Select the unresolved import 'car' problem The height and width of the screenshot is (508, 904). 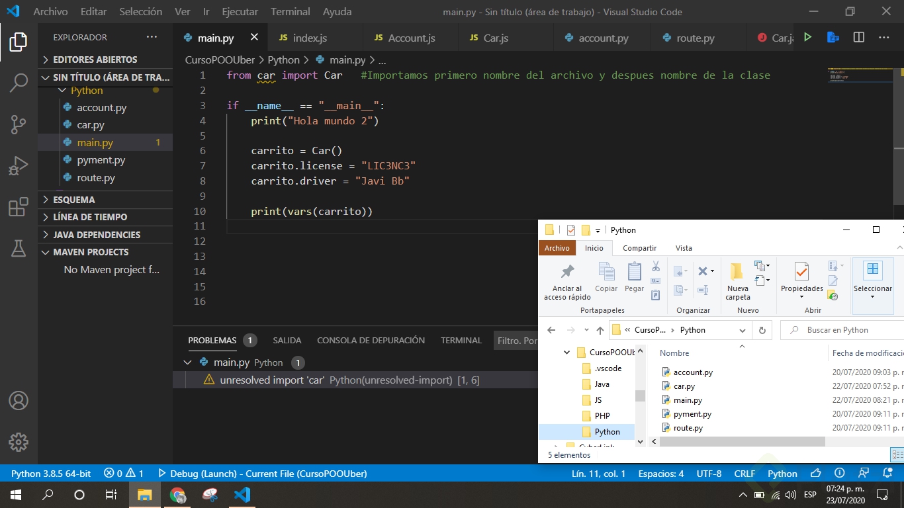point(355,380)
